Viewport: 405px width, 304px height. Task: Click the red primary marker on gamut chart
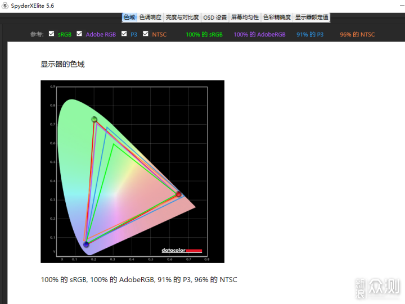click(178, 194)
